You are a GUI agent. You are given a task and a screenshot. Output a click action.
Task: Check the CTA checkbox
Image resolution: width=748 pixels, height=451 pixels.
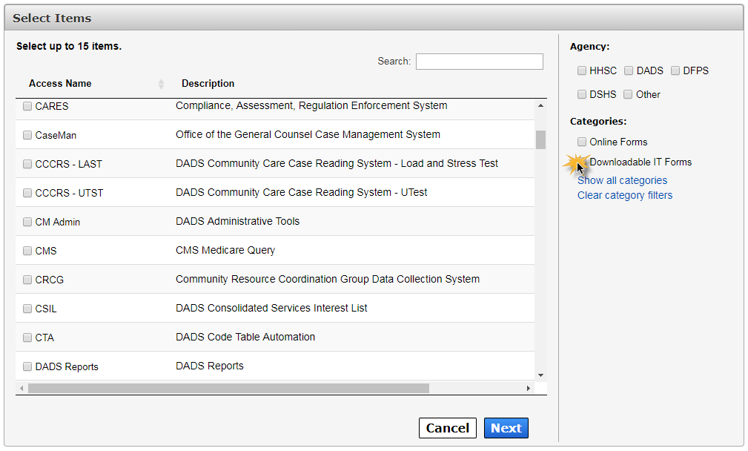(27, 338)
